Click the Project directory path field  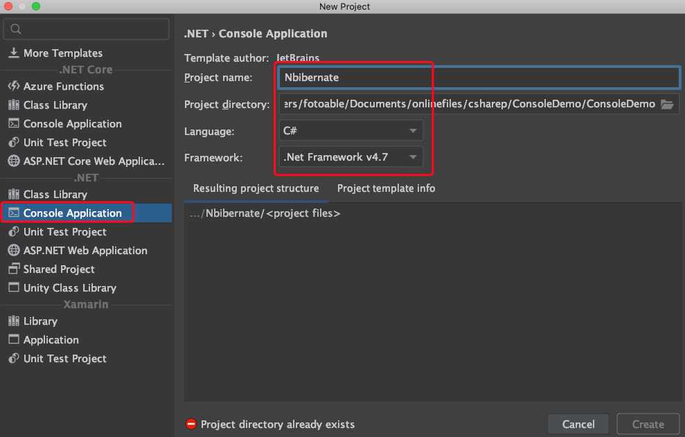tap(468, 105)
